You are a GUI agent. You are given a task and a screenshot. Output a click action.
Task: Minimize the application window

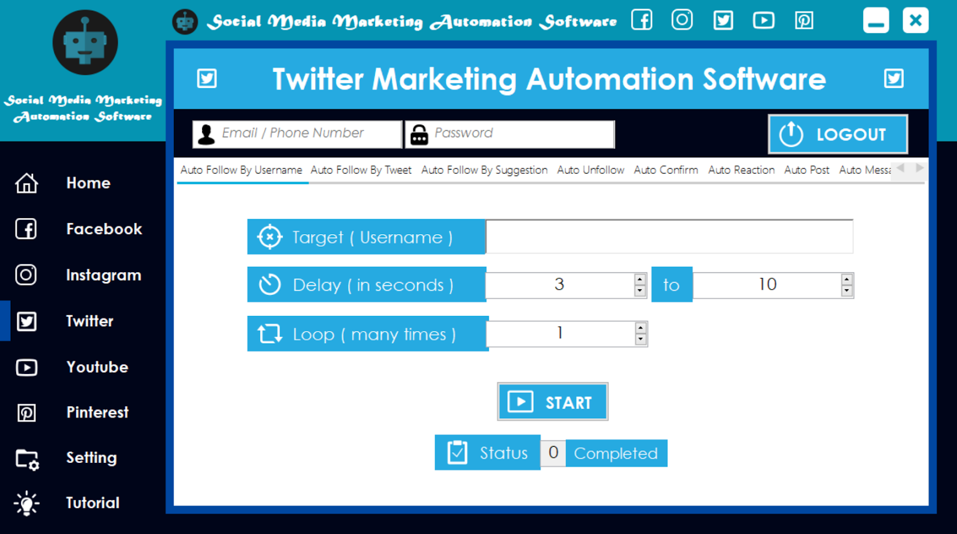click(876, 20)
